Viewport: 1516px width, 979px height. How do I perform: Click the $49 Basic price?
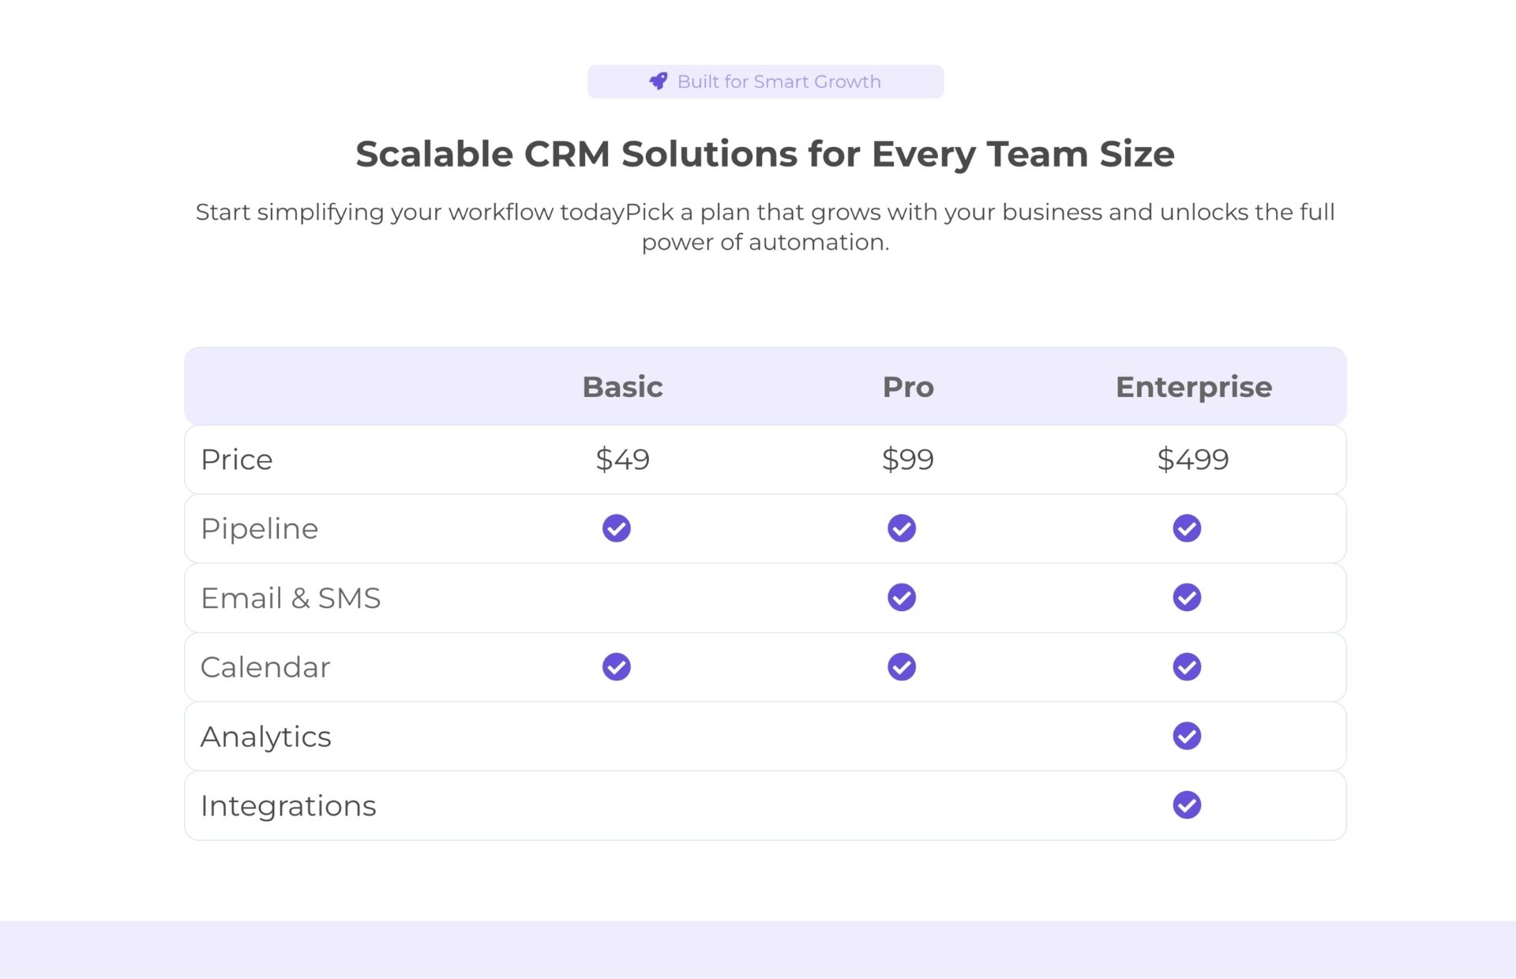coord(622,459)
